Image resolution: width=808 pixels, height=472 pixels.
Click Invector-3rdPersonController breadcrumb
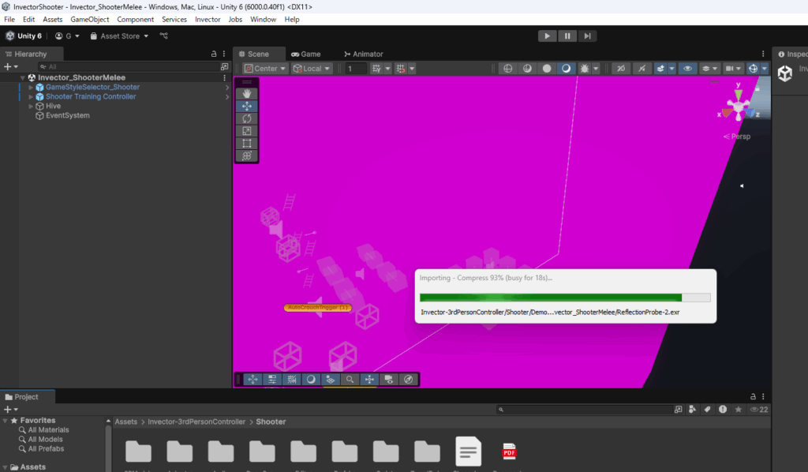point(196,421)
